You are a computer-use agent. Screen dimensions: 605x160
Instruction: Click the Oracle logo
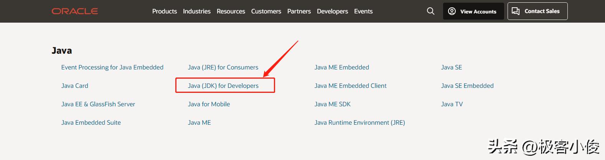point(75,11)
